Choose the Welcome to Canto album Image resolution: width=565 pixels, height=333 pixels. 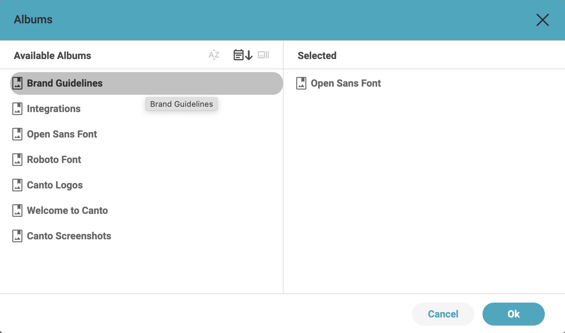[147, 211]
